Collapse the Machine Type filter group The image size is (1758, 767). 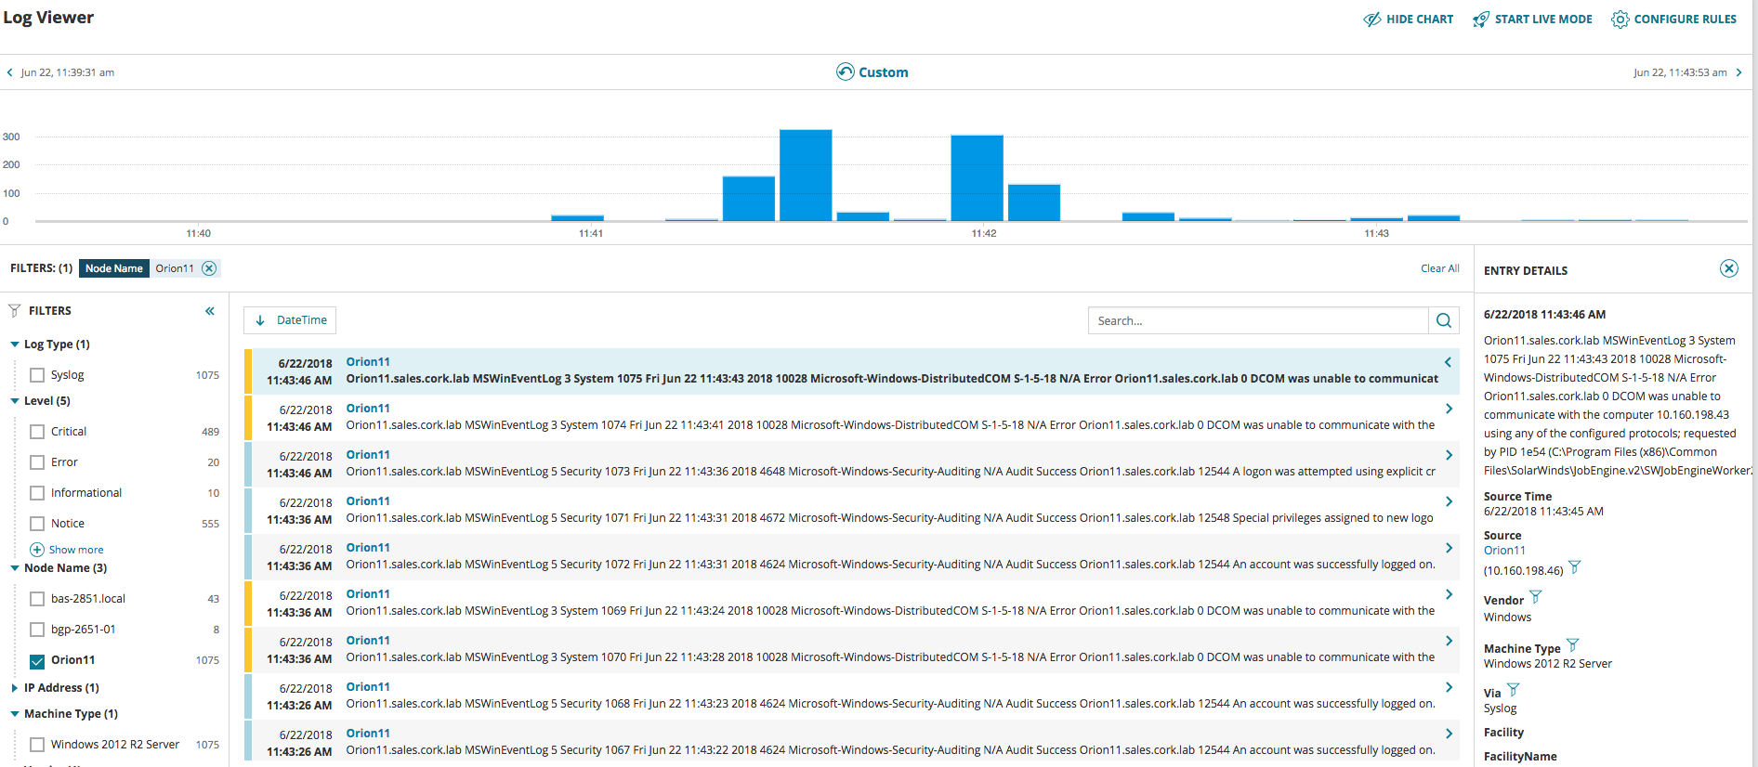tap(15, 714)
